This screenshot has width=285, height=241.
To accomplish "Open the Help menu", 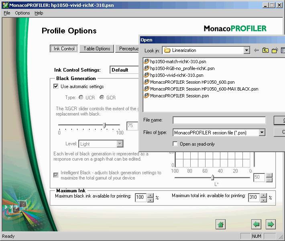I will point(39,13).
